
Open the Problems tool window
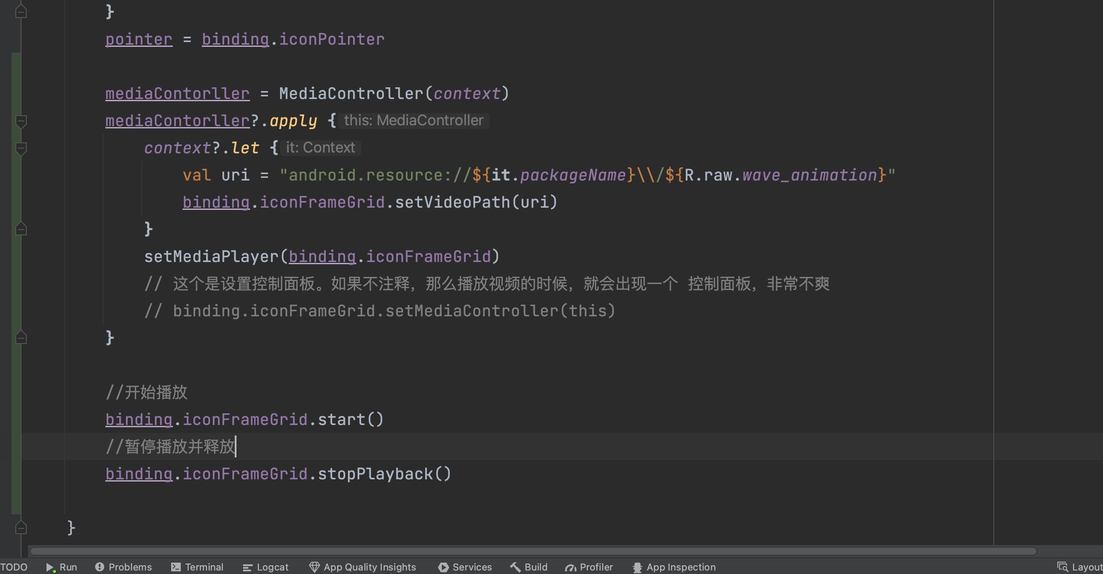click(x=124, y=567)
